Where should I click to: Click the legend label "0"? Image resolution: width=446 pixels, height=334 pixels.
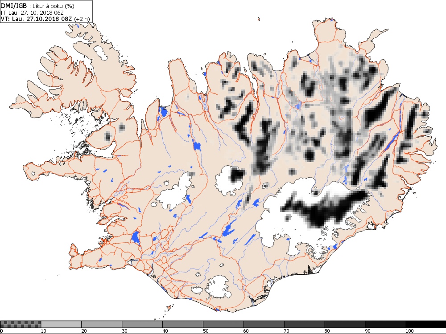click(x=1, y=331)
